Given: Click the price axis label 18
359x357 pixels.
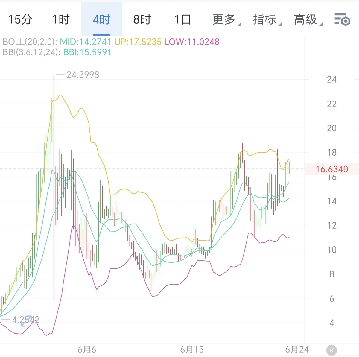Looking at the screenshot, I should click(332, 153).
